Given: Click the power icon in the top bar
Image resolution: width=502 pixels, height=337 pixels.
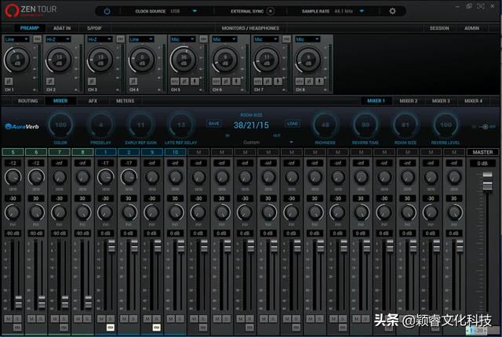Looking at the screenshot, I should [107, 11].
